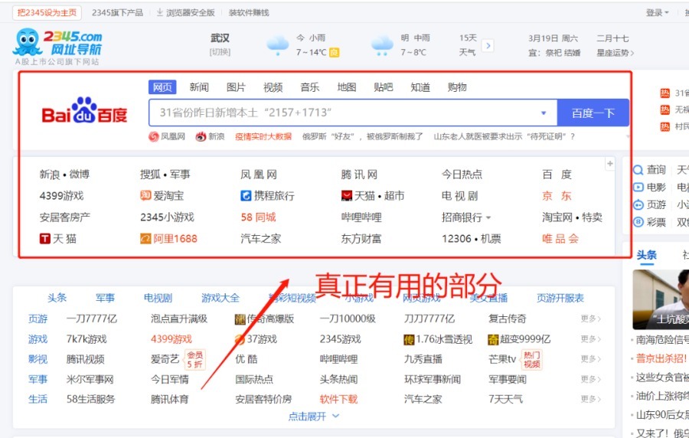Expand the 15天天气 forecast arrow
Viewport: 689px width, 438px height.
point(488,46)
